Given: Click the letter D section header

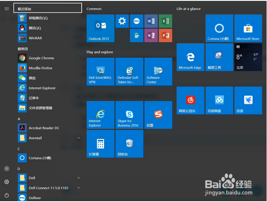Looking at the screenshot, I should tap(19, 169).
